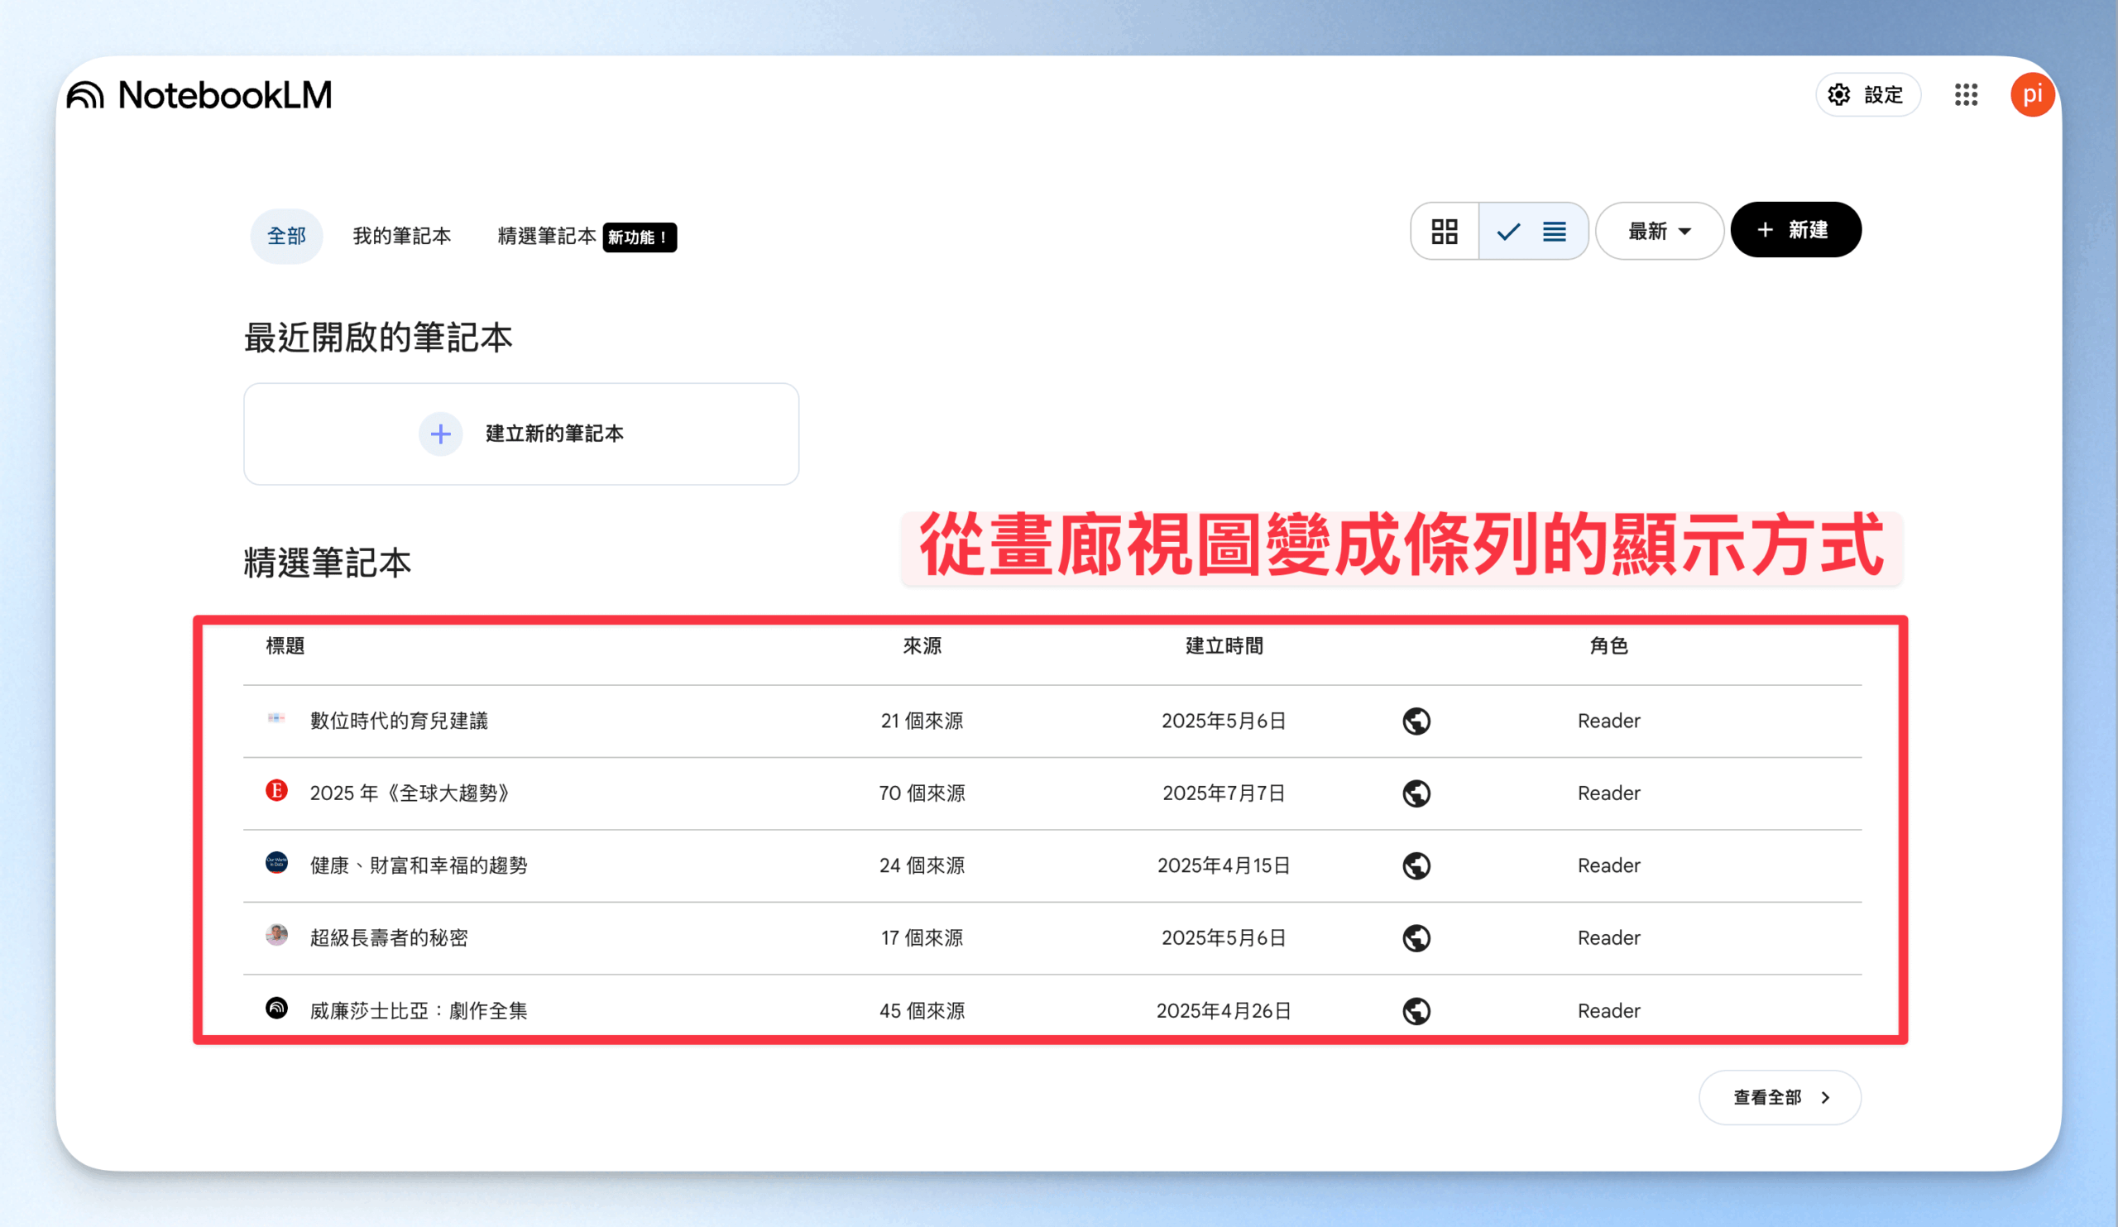Click 建立新的筆記本 card
Screen dimensions: 2118x1227
point(521,434)
